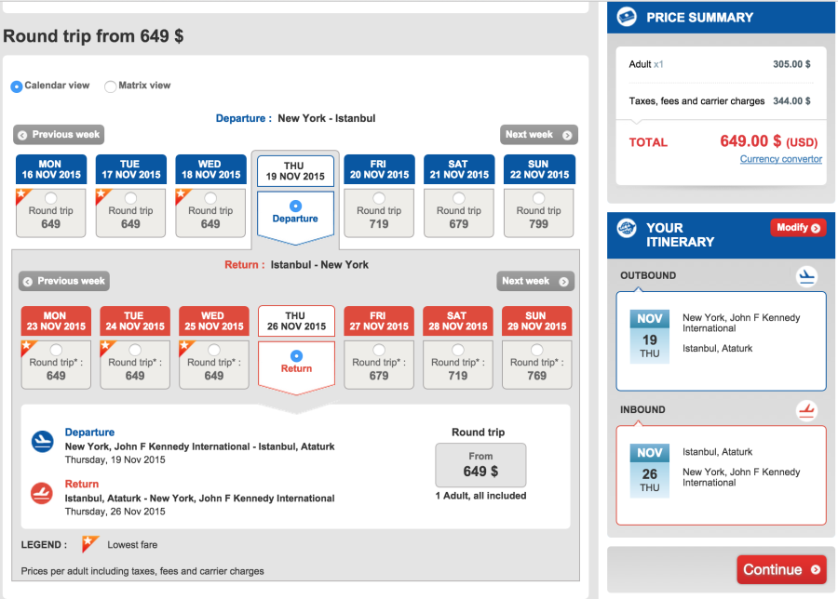
Task: Open the Currency convertor link
Action: (x=780, y=159)
